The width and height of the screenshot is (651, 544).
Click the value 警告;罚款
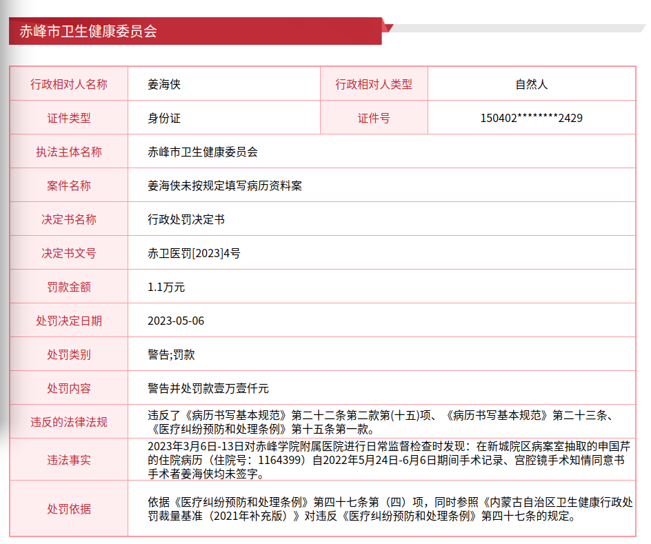point(171,354)
